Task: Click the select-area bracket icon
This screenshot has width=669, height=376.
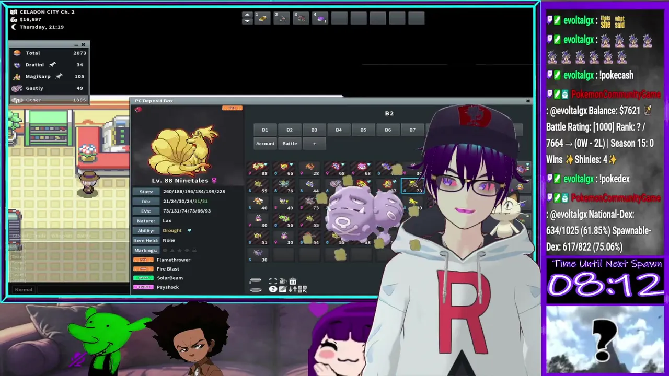Action: tap(273, 281)
